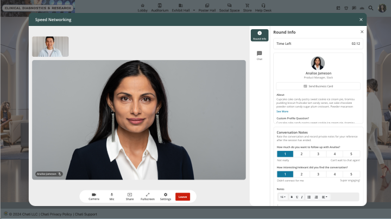This screenshot has height=219, width=391.
Task: Rate conversation relevance as 3
Action: (x=318, y=174)
